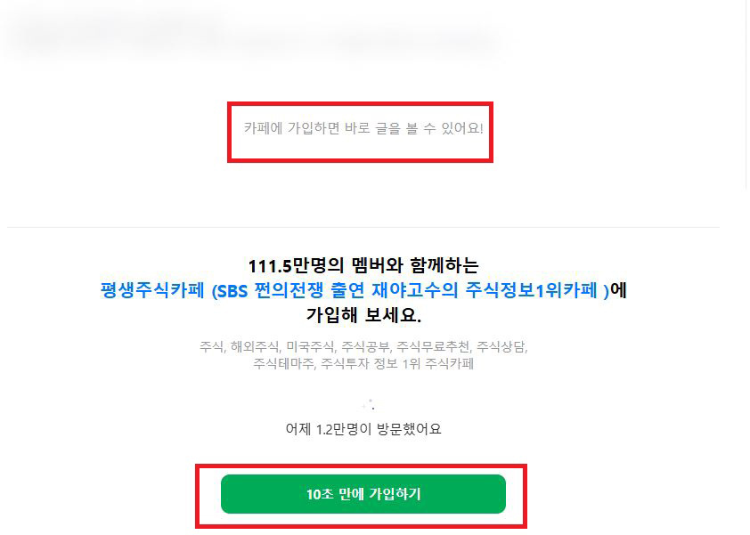
Task: Select the 카페에 가입하면 바로 글을 볼 수 있어요 message
Action: coord(363,128)
